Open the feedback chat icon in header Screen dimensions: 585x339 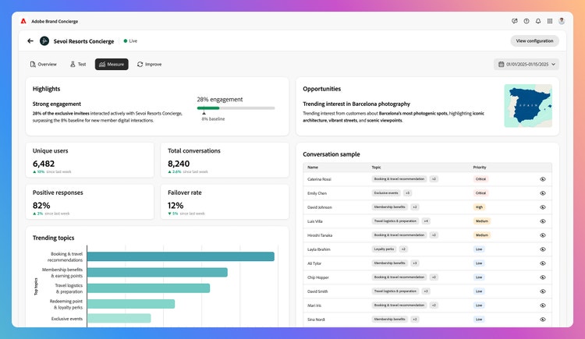point(515,21)
